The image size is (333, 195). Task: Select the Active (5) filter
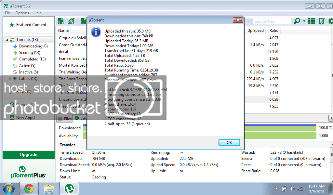(27, 66)
